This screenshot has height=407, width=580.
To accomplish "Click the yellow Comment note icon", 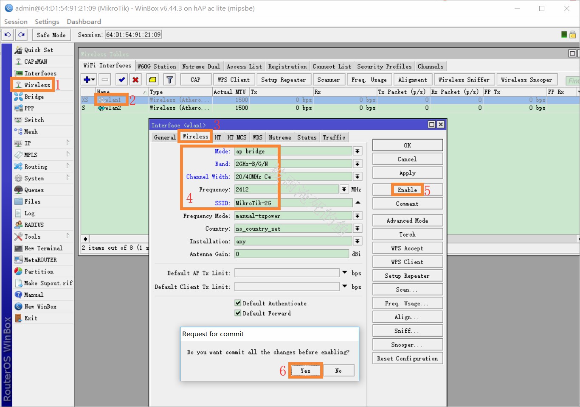I will pyautogui.click(x=152, y=80).
